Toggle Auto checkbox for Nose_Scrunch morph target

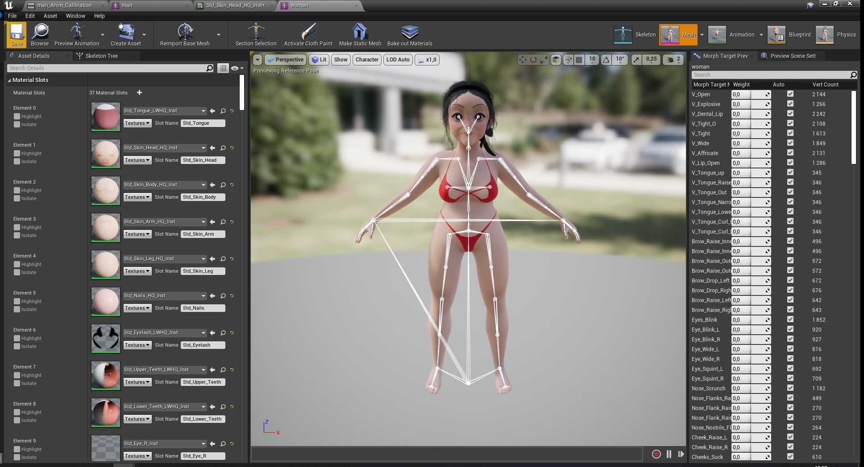(790, 388)
